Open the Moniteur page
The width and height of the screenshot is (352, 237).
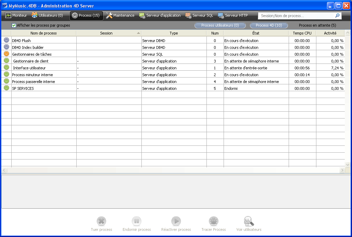click(16, 15)
